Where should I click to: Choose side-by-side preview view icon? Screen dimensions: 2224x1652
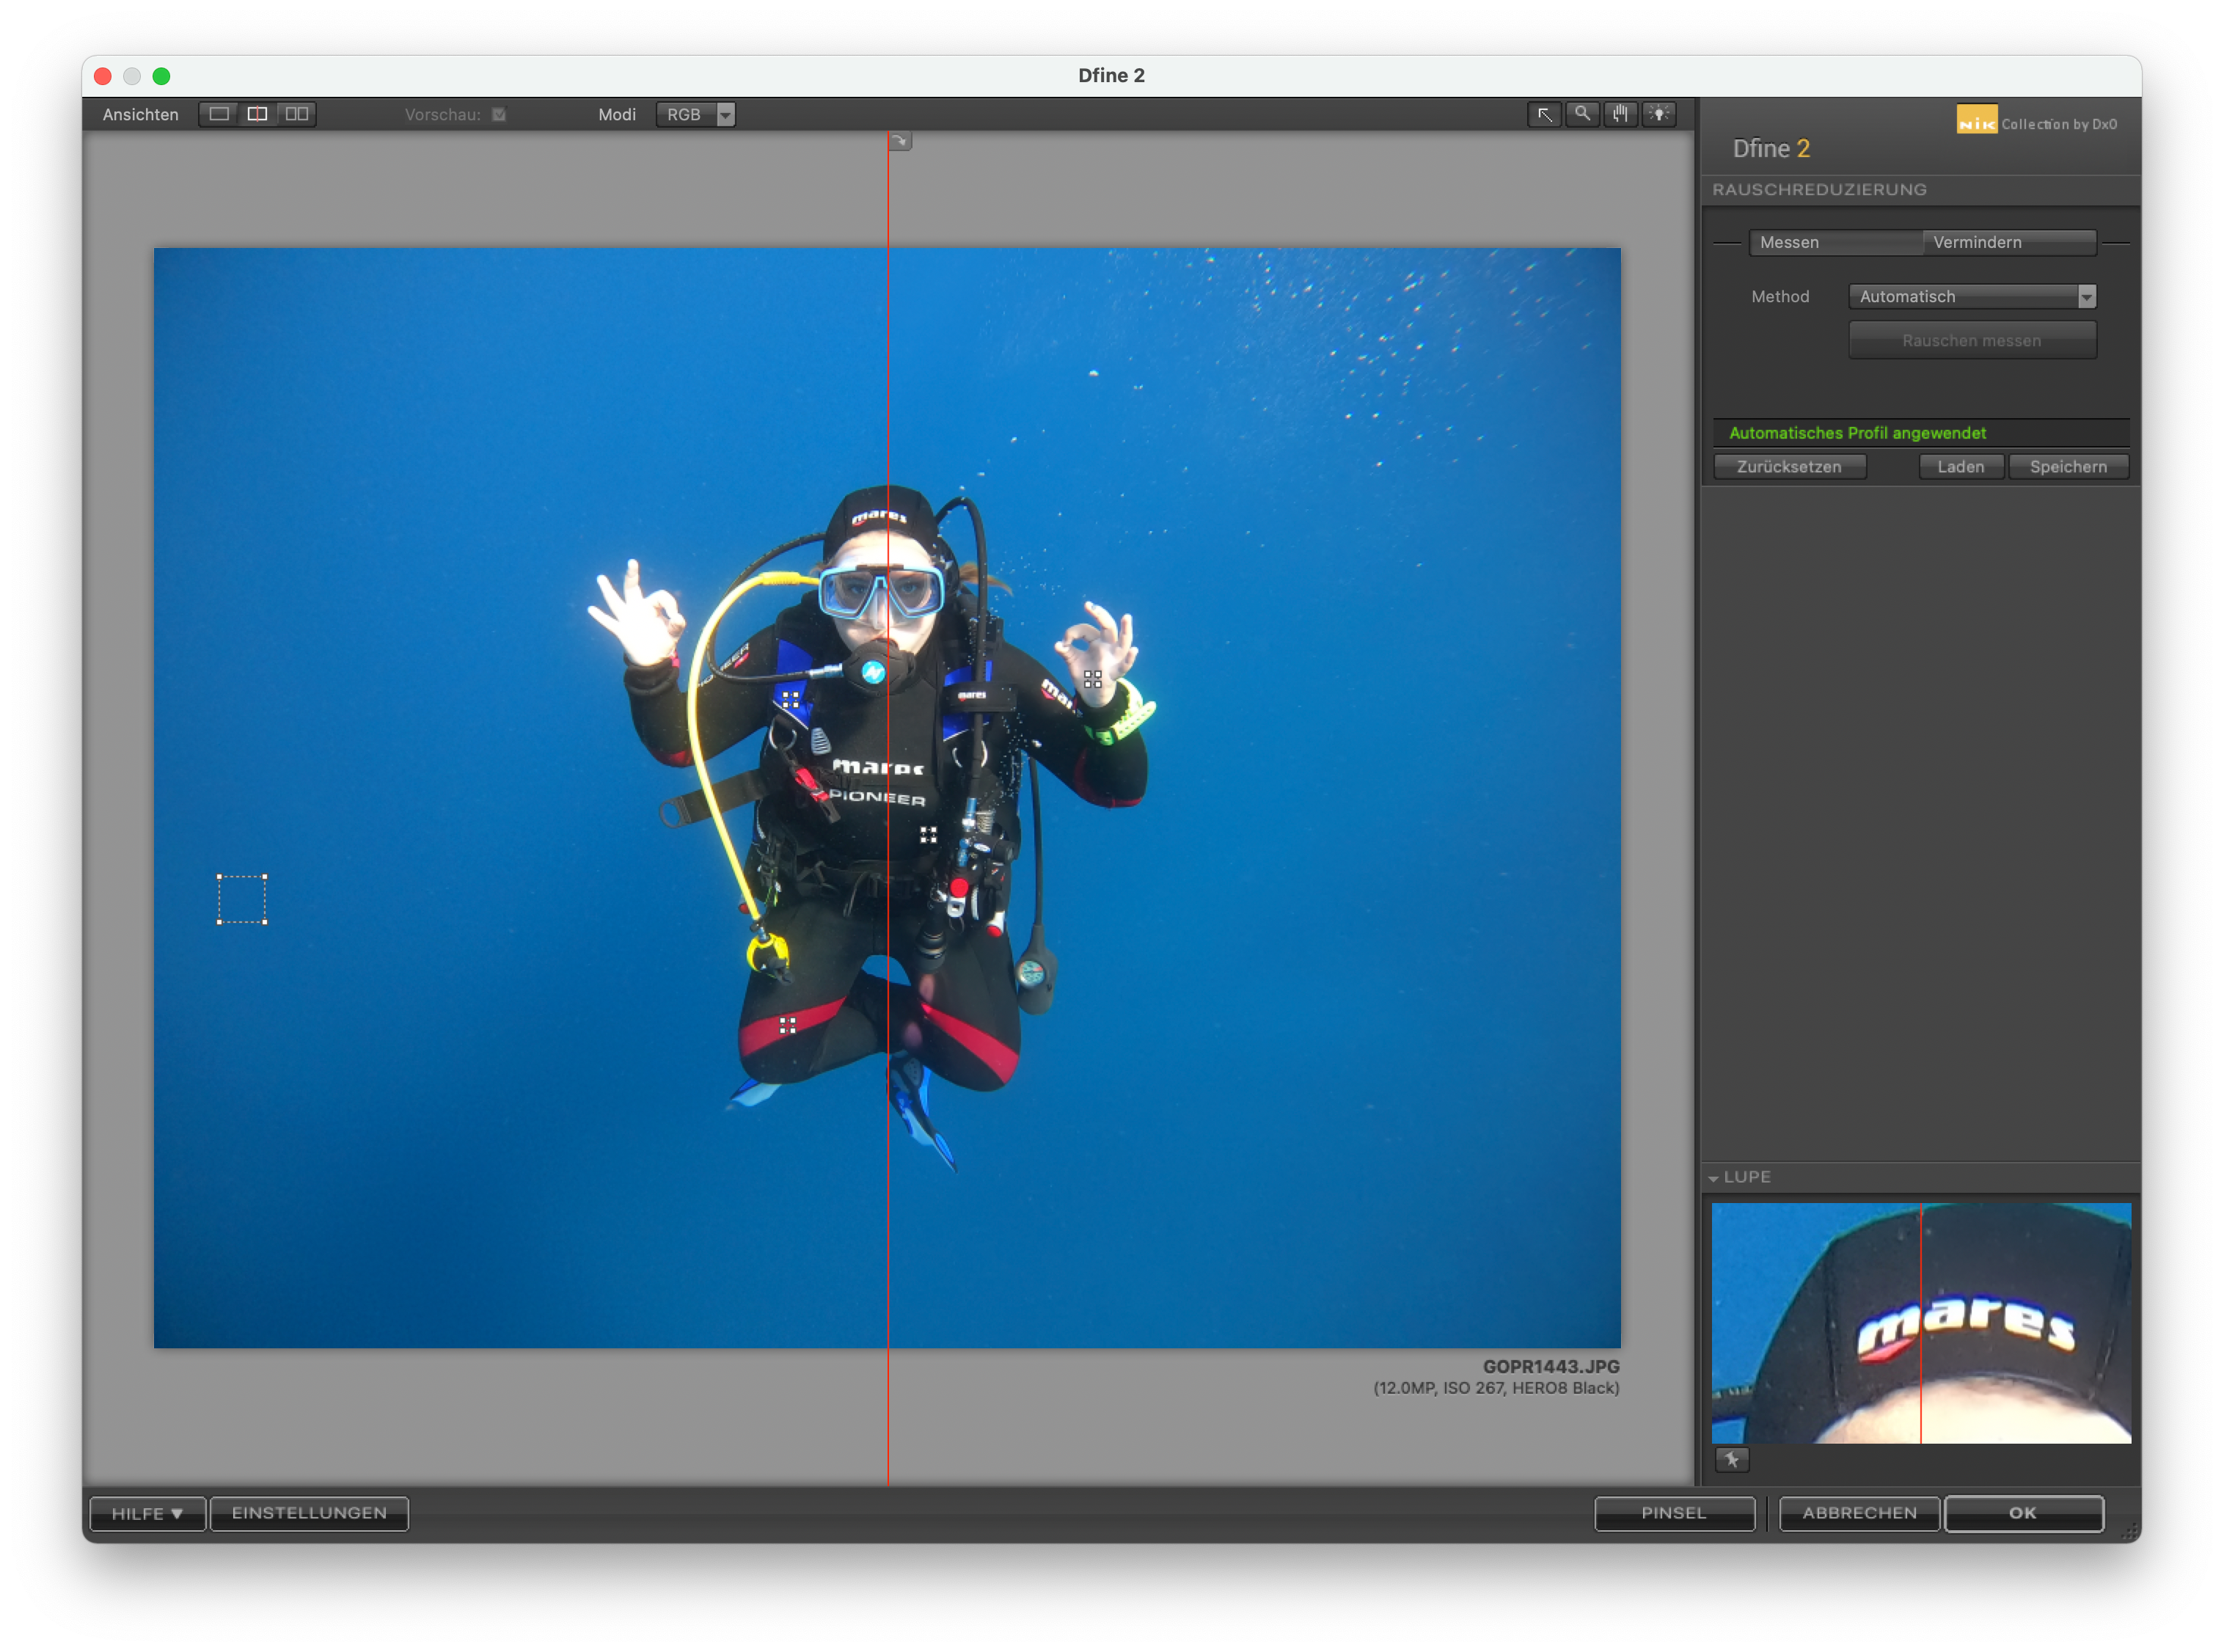click(x=297, y=114)
